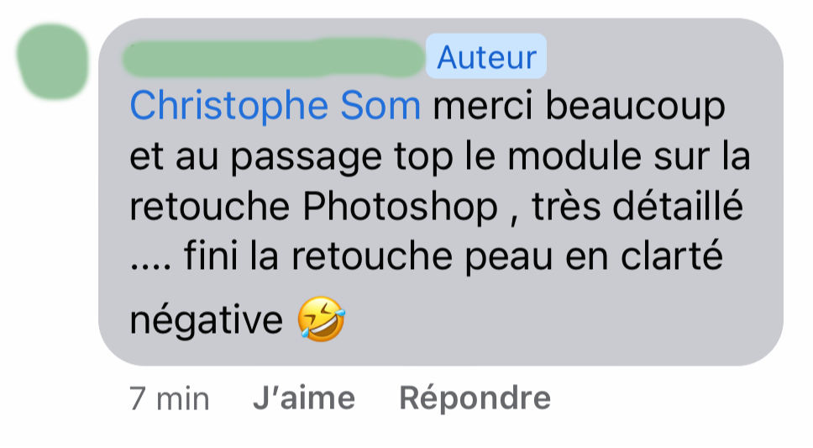Click the first name Christophe in the mention
The width and height of the screenshot is (813, 448).
tap(229, 107)
